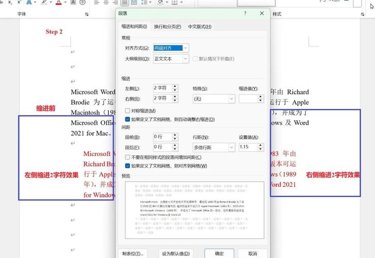
Task: Click justify alignment icon
Action: [124, 3]
